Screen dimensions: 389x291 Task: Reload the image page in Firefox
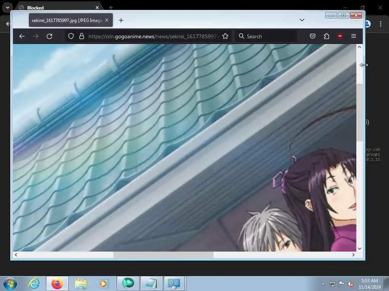(49, 36)
